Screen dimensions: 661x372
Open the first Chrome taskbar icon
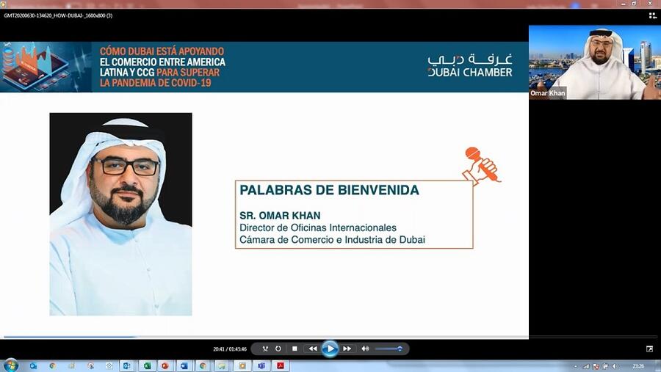point(52,366)
